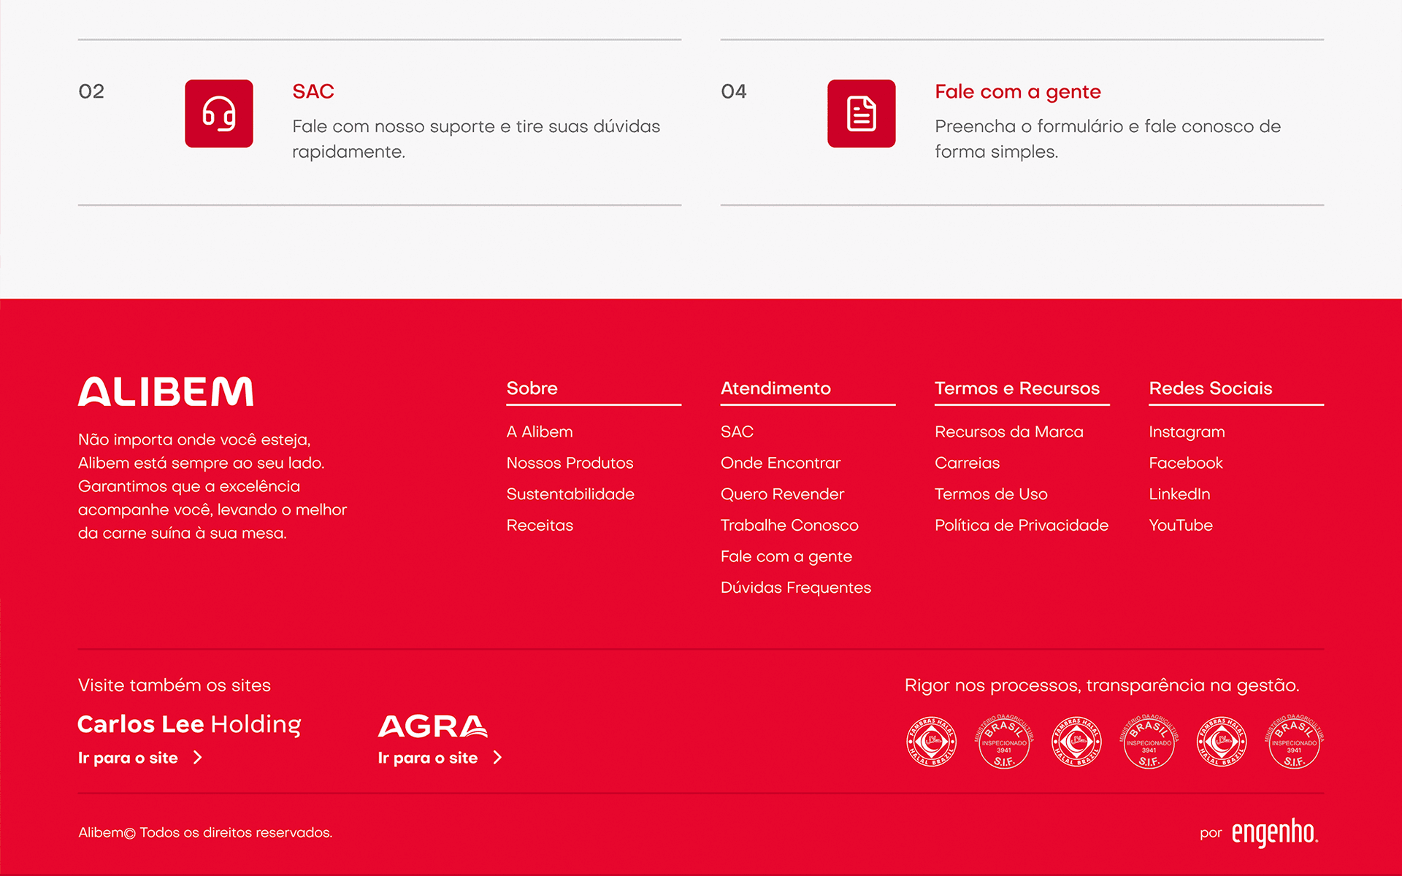Open the YouTube social link

[1180, 526]
